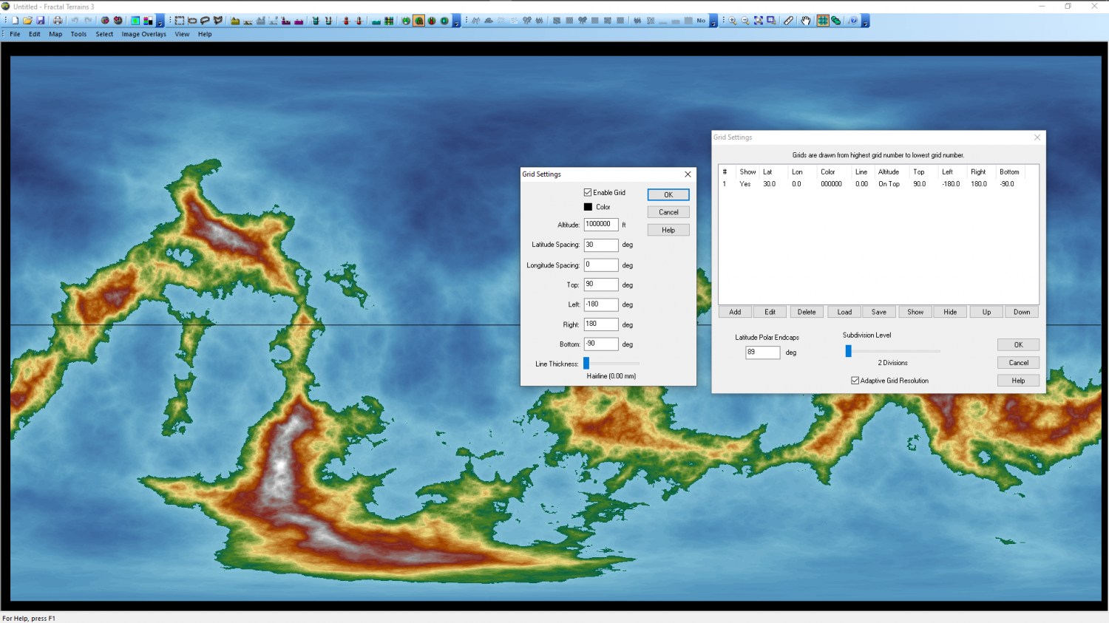Expand overflow arrow after the 'No' icon
Image resolution: width=1109 pixels, height=623 pixels.
click(x=713, y=21)
